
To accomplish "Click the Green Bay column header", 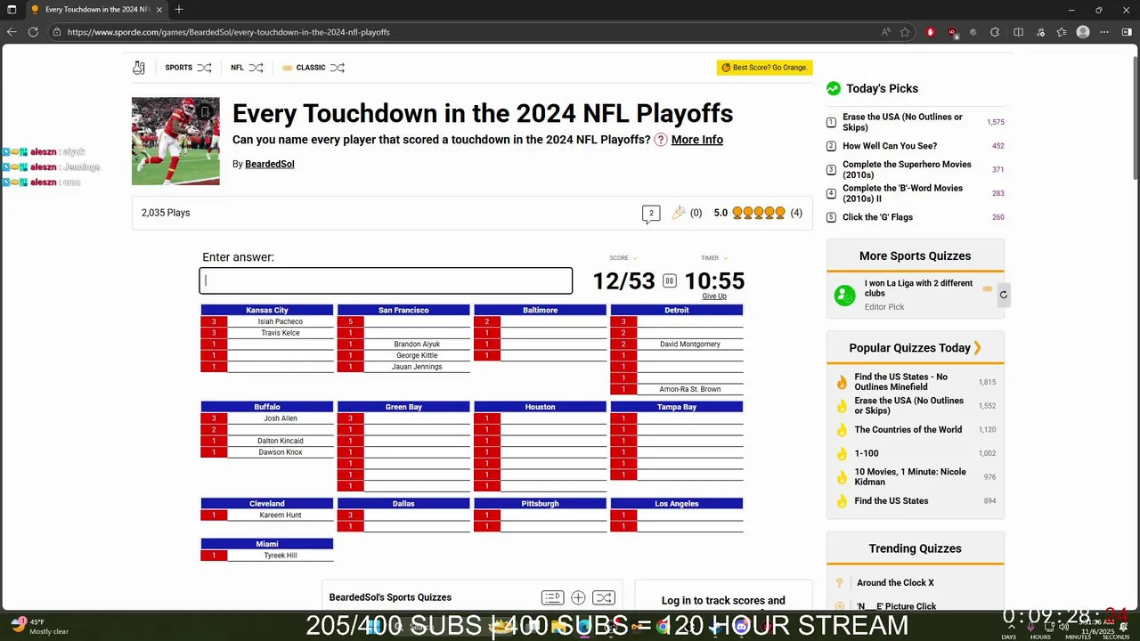I will coord(403,407).
